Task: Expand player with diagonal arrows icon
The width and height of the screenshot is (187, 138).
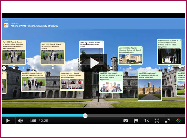Action: click(167, 120)
